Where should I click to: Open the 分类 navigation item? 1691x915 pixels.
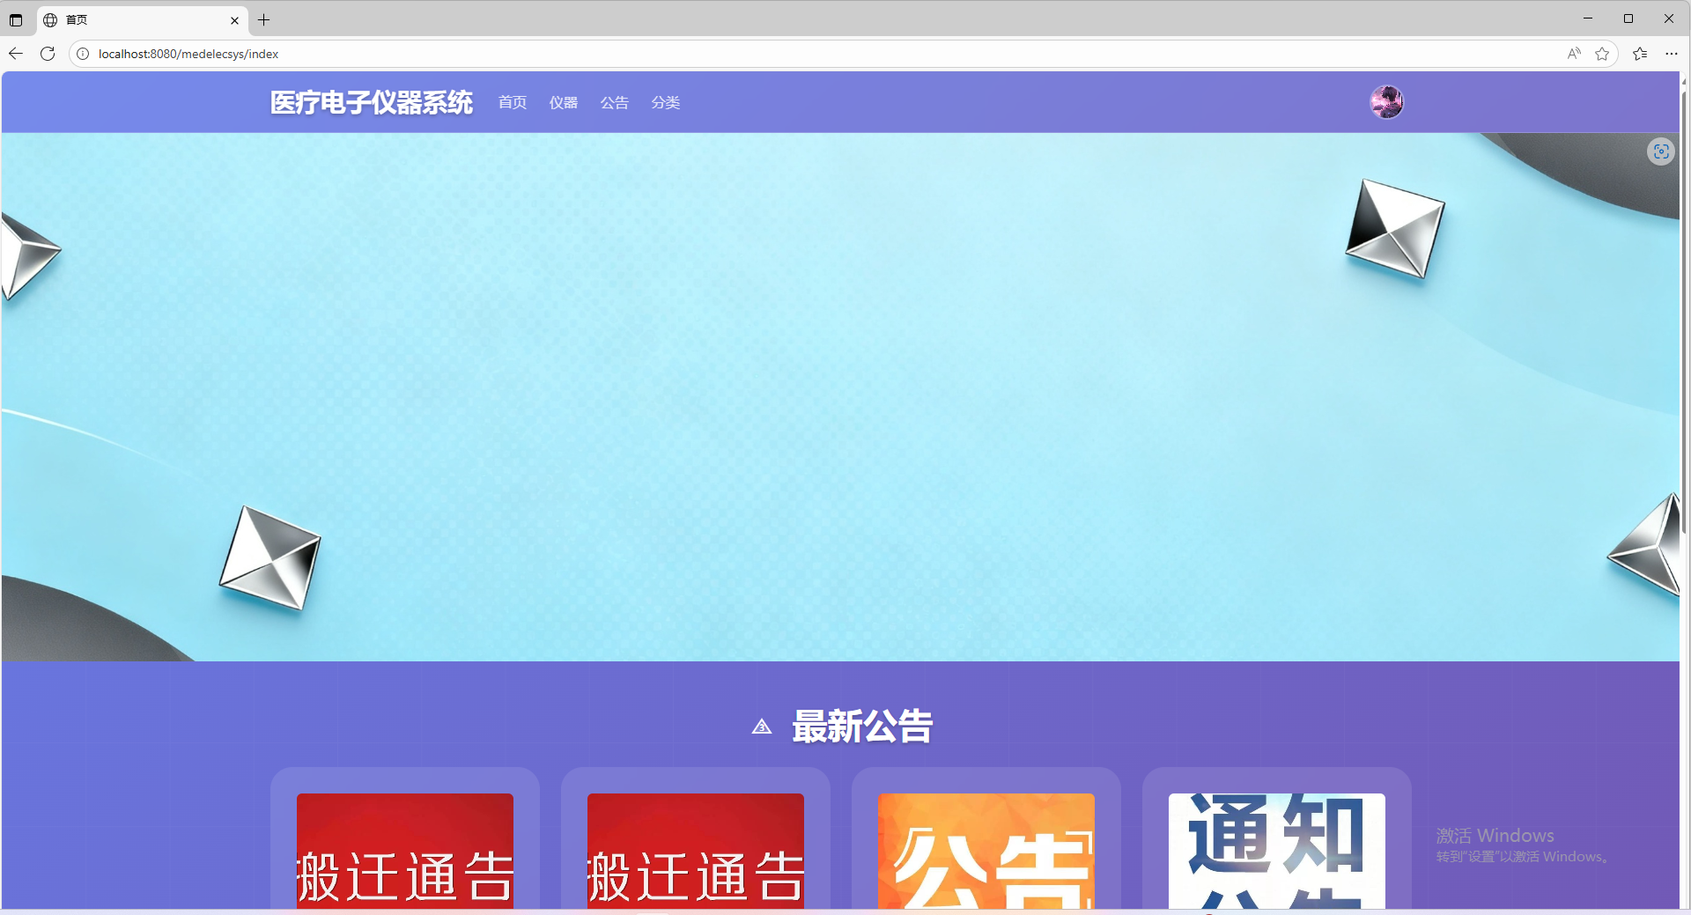666,103
